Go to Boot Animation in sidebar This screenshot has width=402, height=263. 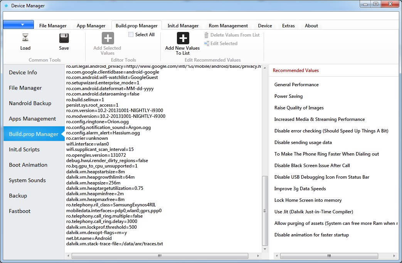[x=28, y=165]
